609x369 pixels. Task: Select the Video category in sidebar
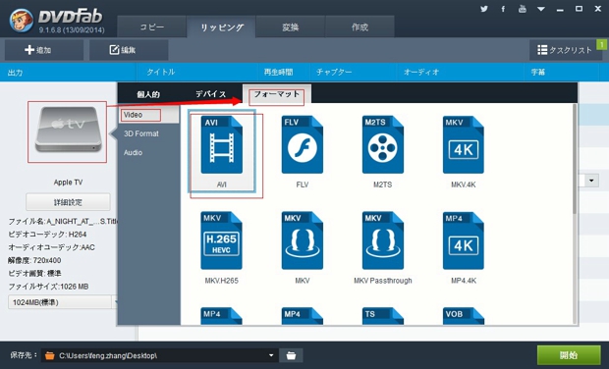(x=148, y=115)
